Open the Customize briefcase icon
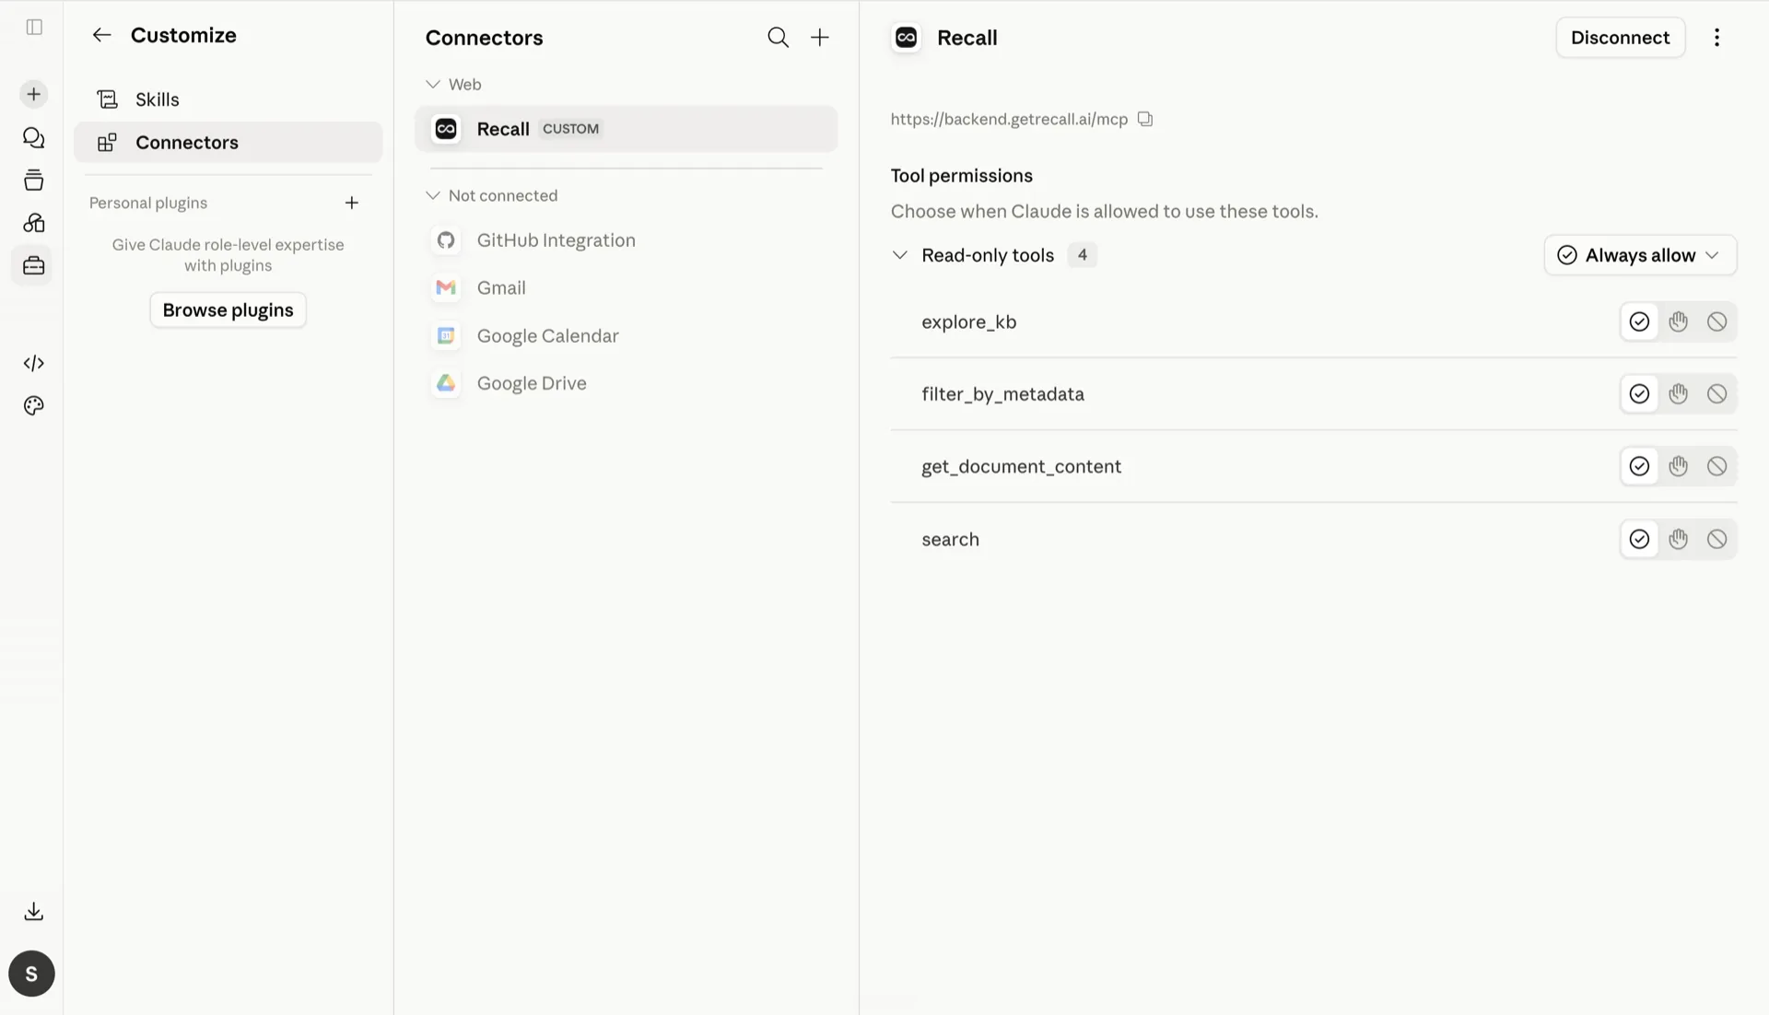Viewport: 1769px width, 1015px height. [x=33, y=266]
